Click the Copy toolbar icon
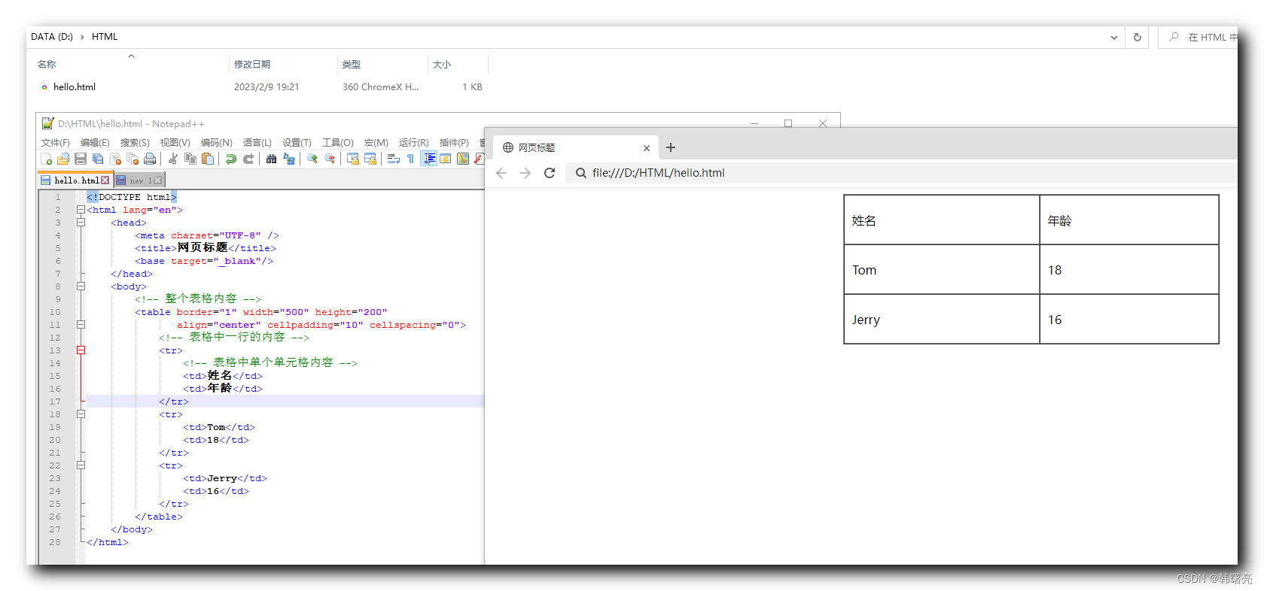The width and height of the screenshot is (1264, 591). (190, 159)
